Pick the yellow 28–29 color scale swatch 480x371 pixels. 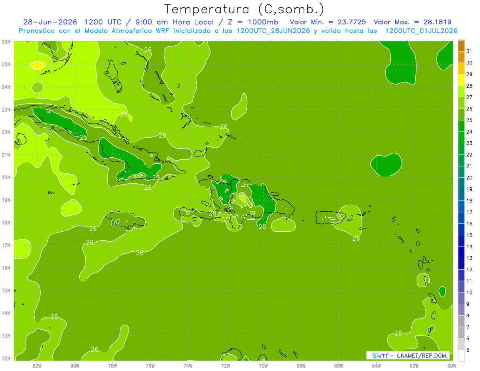[461, 80]
